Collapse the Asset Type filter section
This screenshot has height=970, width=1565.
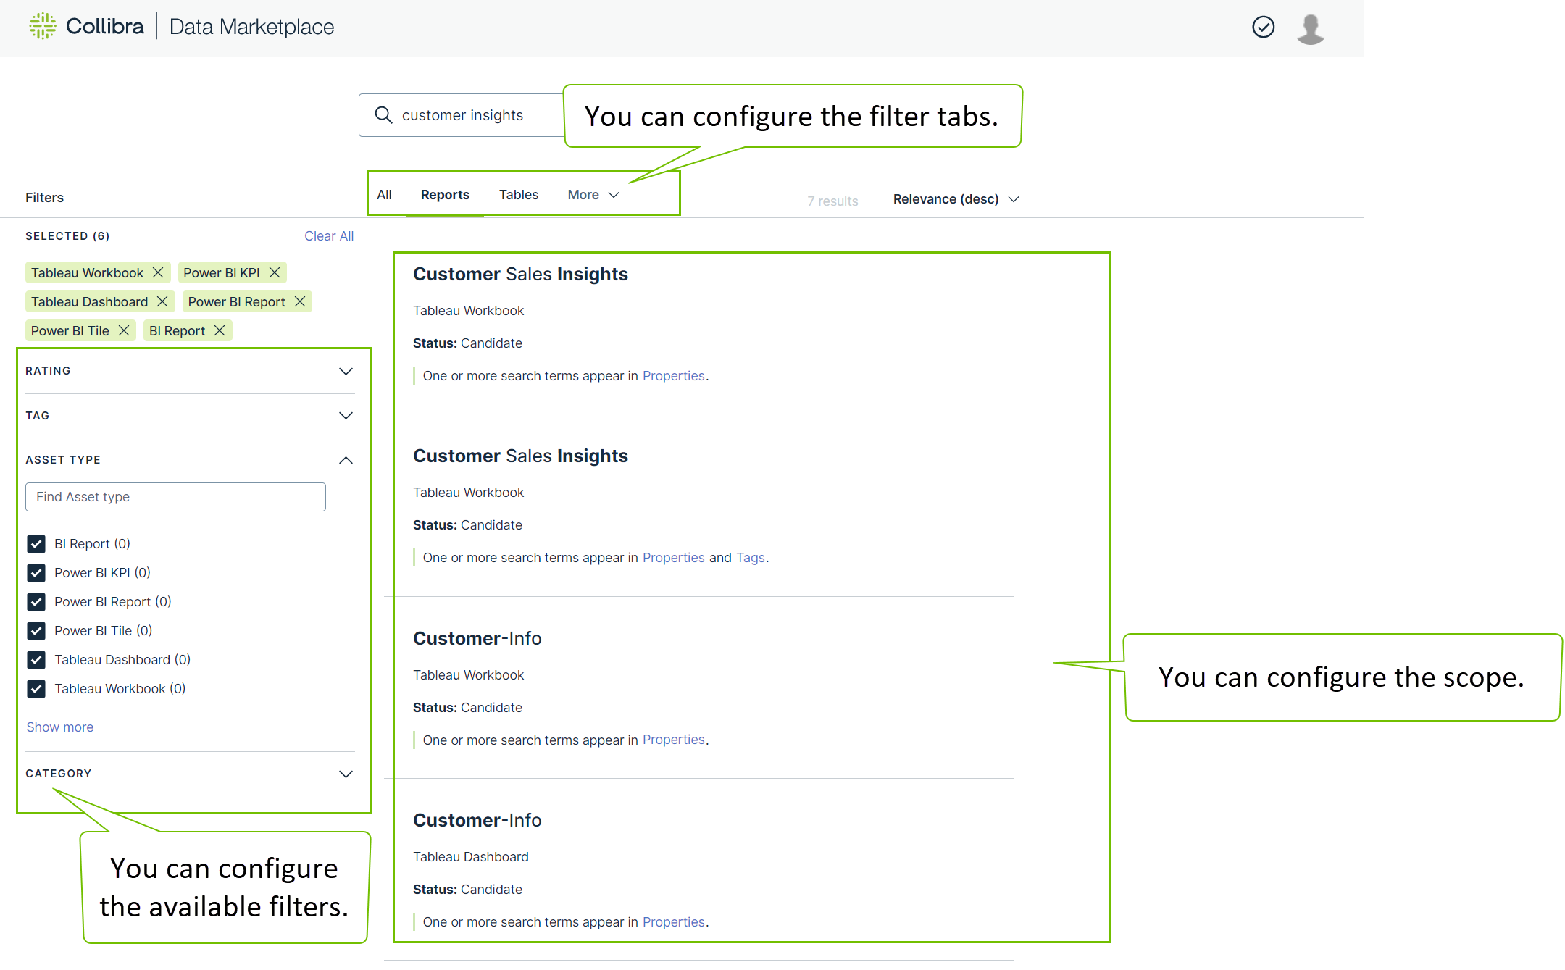[x=346, y=460]
